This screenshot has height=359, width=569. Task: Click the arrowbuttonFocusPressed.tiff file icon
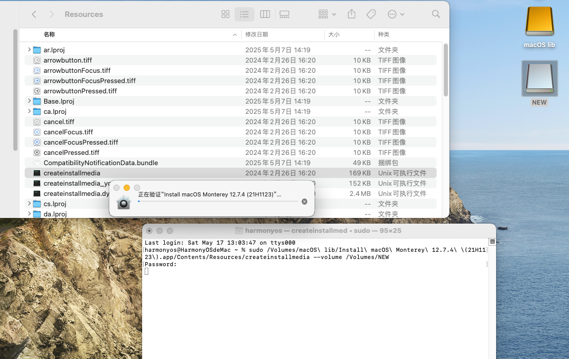(x=37, y=81)
